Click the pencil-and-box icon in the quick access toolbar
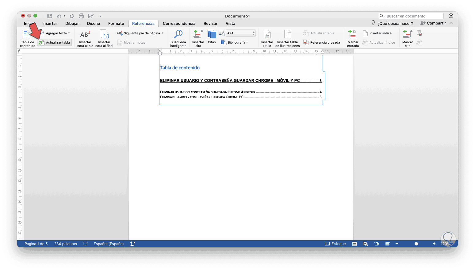This screenshot has height=270, width=475. pos(91,16)
